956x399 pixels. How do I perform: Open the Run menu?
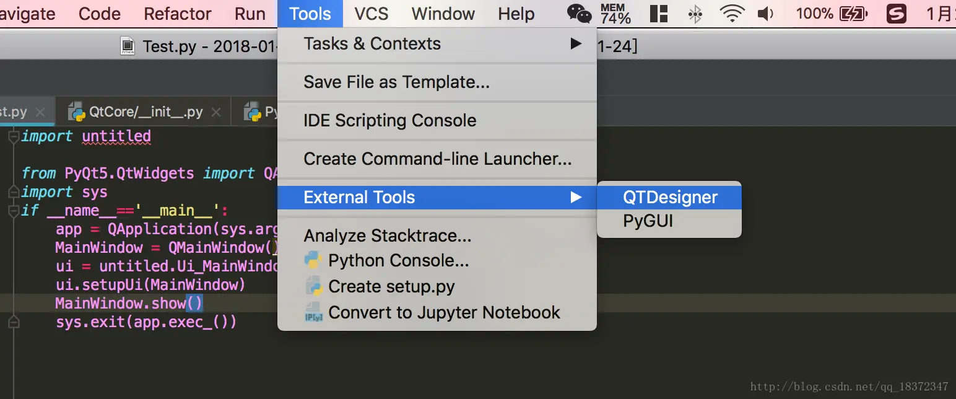250,14
